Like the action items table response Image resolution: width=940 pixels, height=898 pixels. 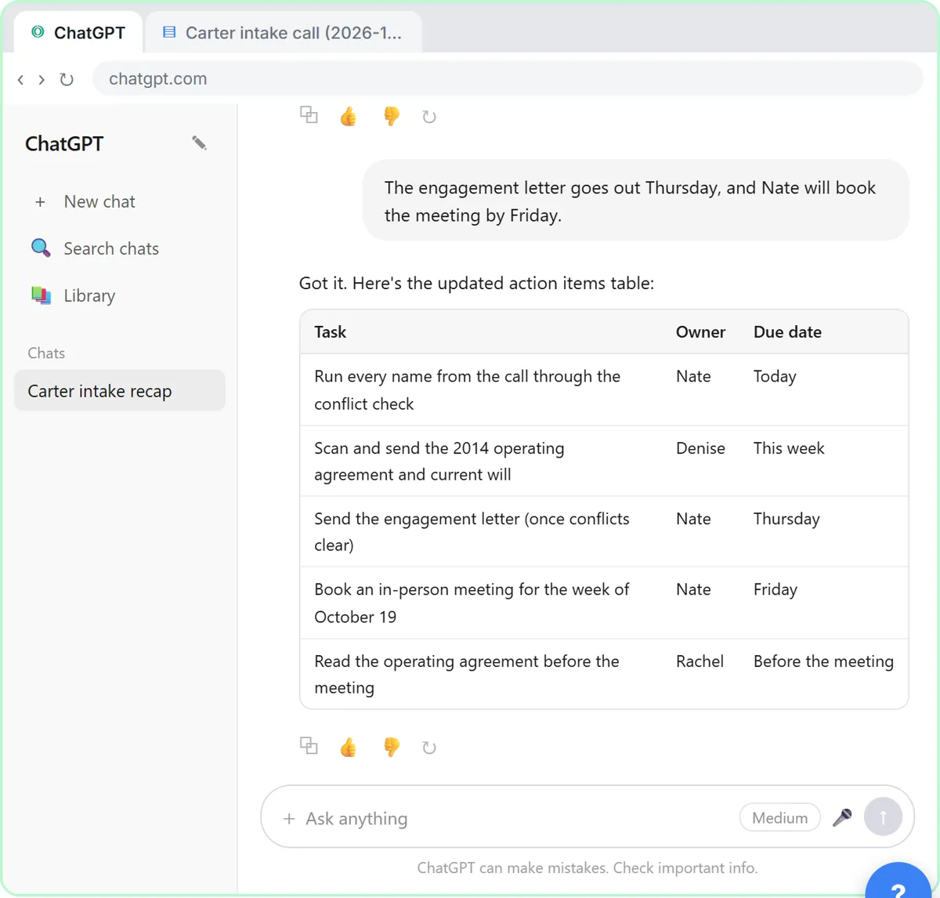(x=349, y=747)
